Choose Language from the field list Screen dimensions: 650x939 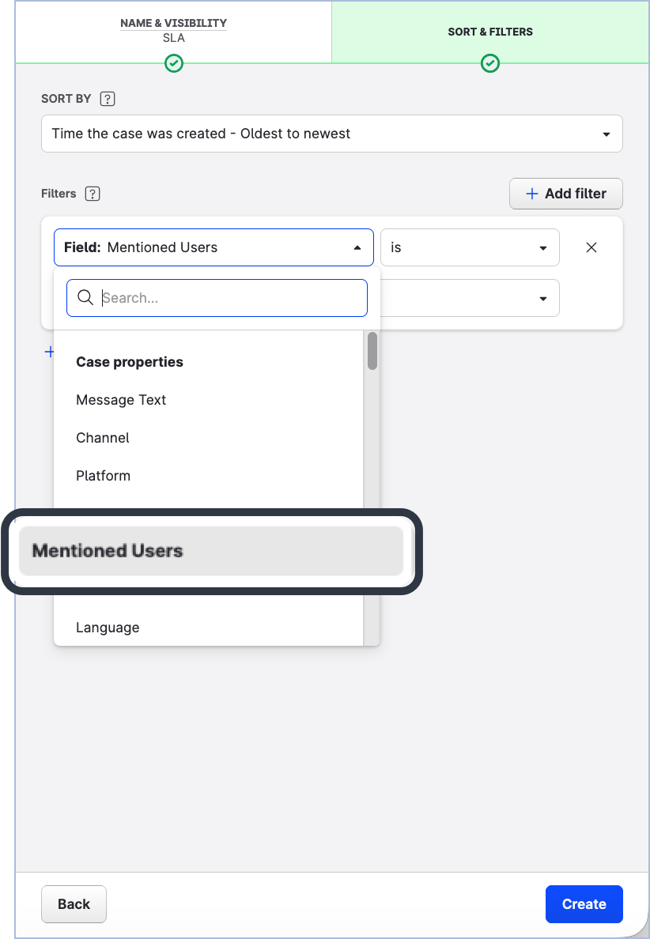pyautogui.click(x=108, y=628)
